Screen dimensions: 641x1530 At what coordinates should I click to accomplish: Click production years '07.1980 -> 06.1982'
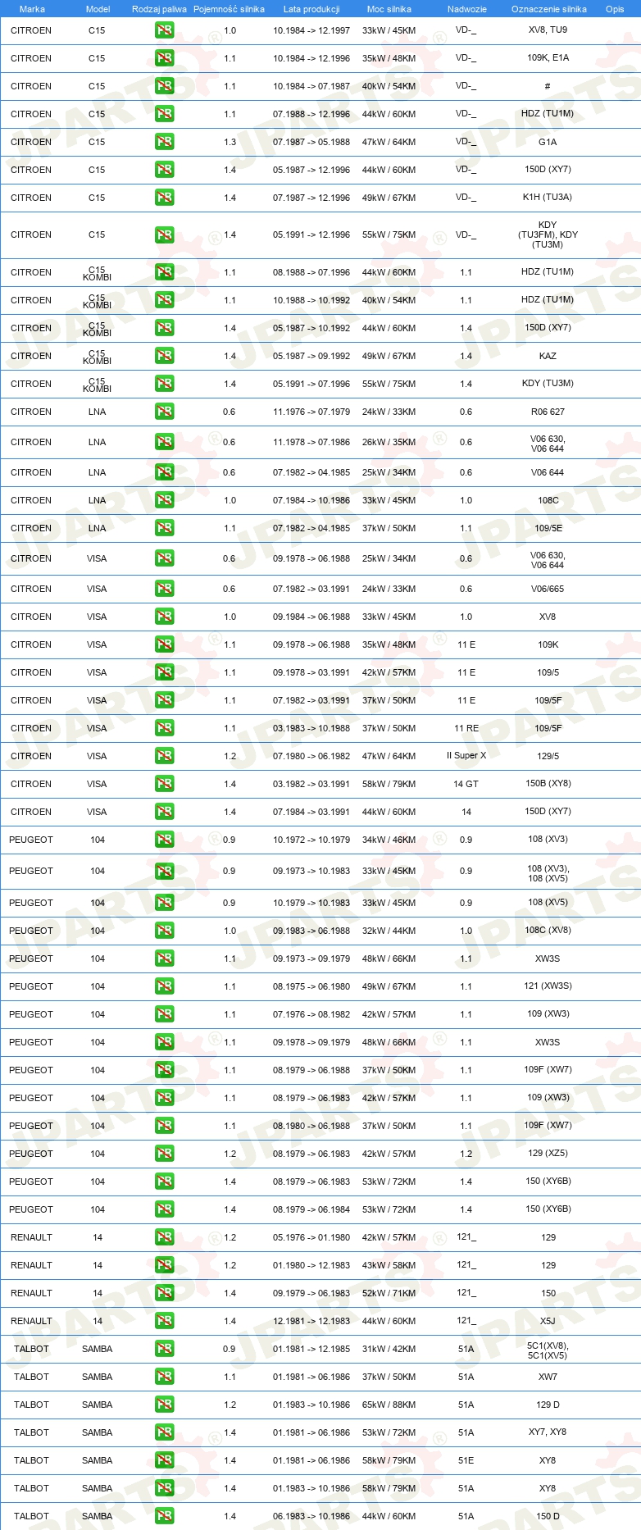click(311, 756)
